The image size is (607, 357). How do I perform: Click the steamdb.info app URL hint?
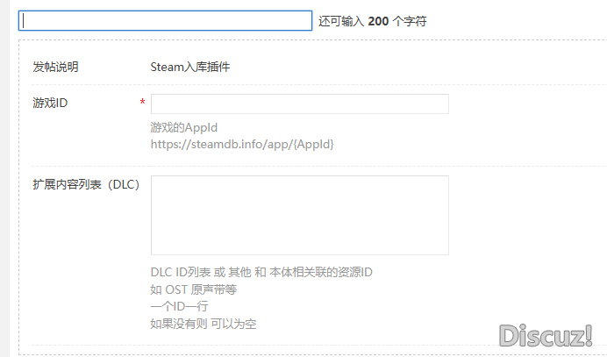[x=241, y=143]
